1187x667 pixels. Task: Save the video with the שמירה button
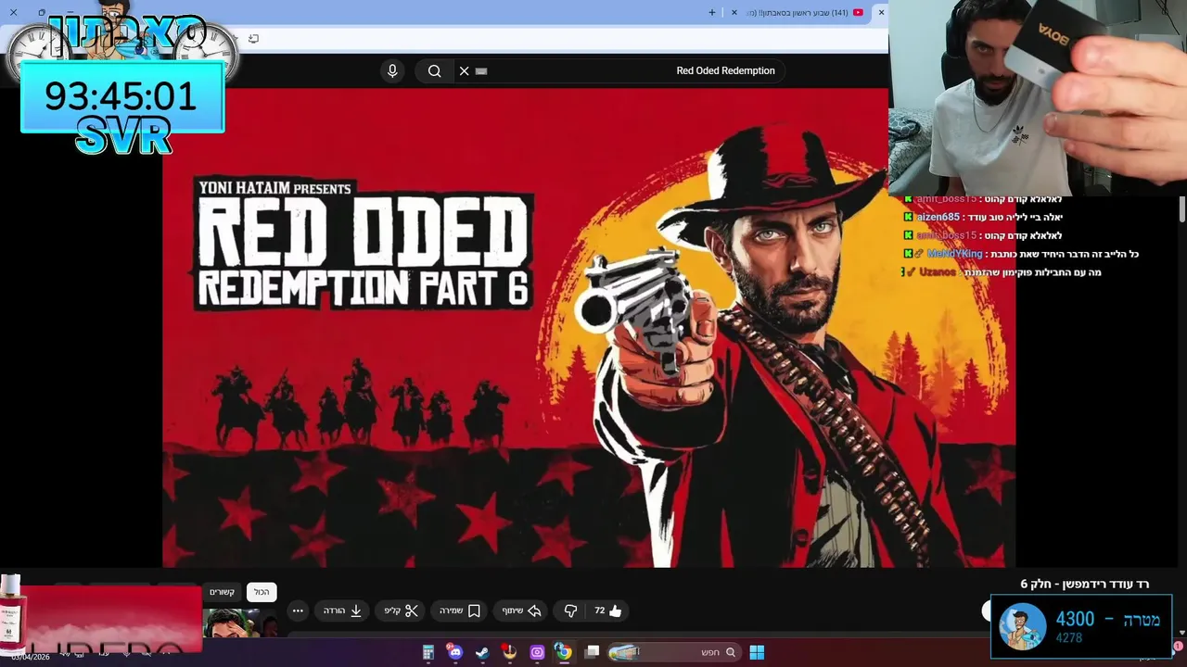pyautogui.click(x=460, y=610)
